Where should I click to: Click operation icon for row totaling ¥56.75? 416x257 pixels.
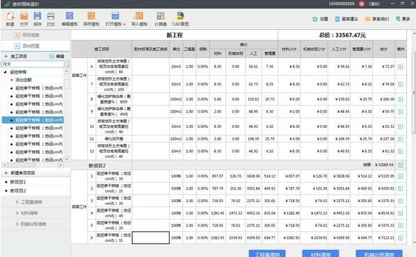[401, 112]
